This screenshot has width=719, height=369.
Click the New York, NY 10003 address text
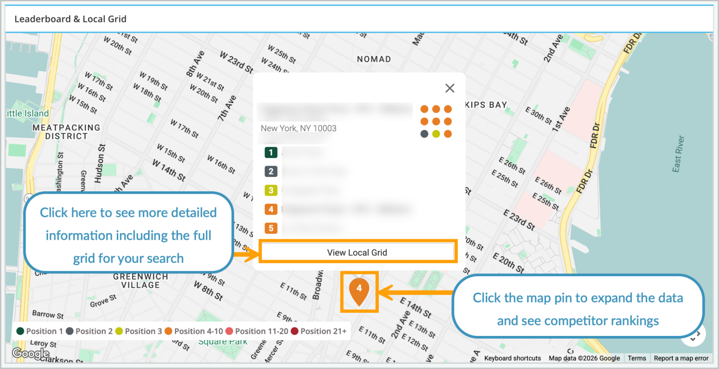[299, 128]
